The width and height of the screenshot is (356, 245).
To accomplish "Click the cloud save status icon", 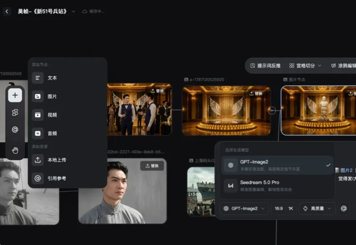I will pyautogui.click(x=85, y=11).
